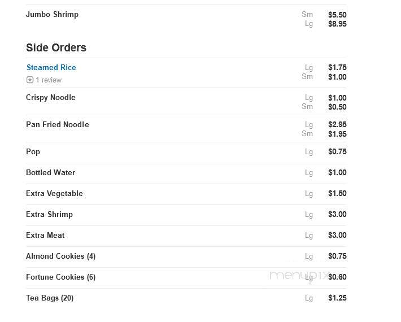
Task: Select Almond Cookies (4) item
Action: click(60, 256)
